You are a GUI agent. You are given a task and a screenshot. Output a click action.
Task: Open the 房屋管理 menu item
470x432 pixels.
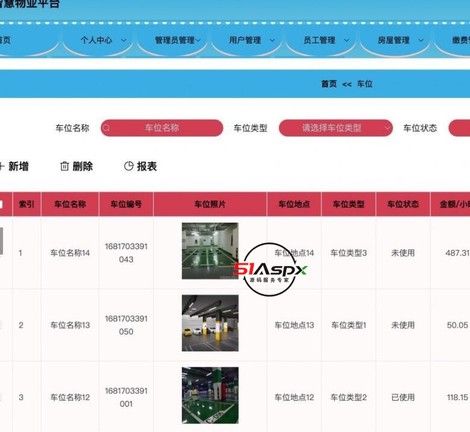393,40
